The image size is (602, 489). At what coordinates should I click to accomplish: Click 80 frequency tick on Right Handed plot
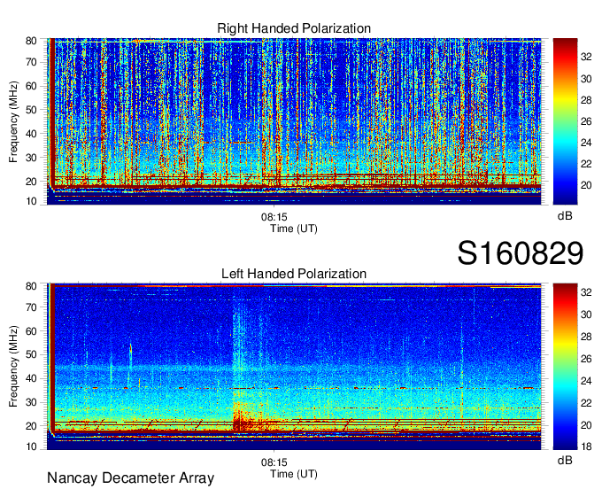(31, 41)
